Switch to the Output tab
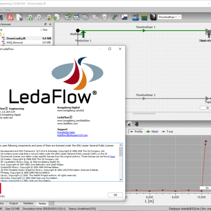The image size is (211, 211). [x=13, y=203]
